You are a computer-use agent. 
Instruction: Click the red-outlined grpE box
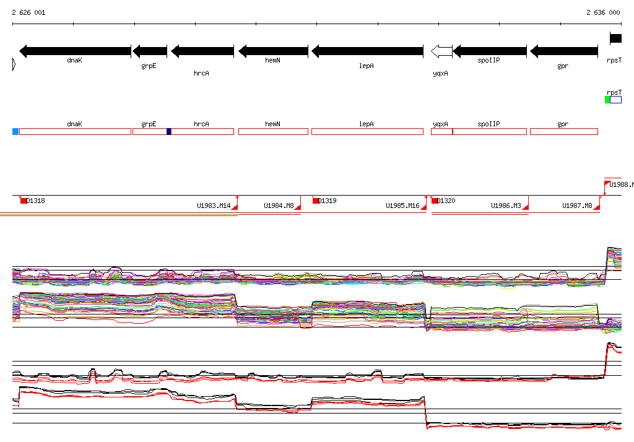point(150,131)
